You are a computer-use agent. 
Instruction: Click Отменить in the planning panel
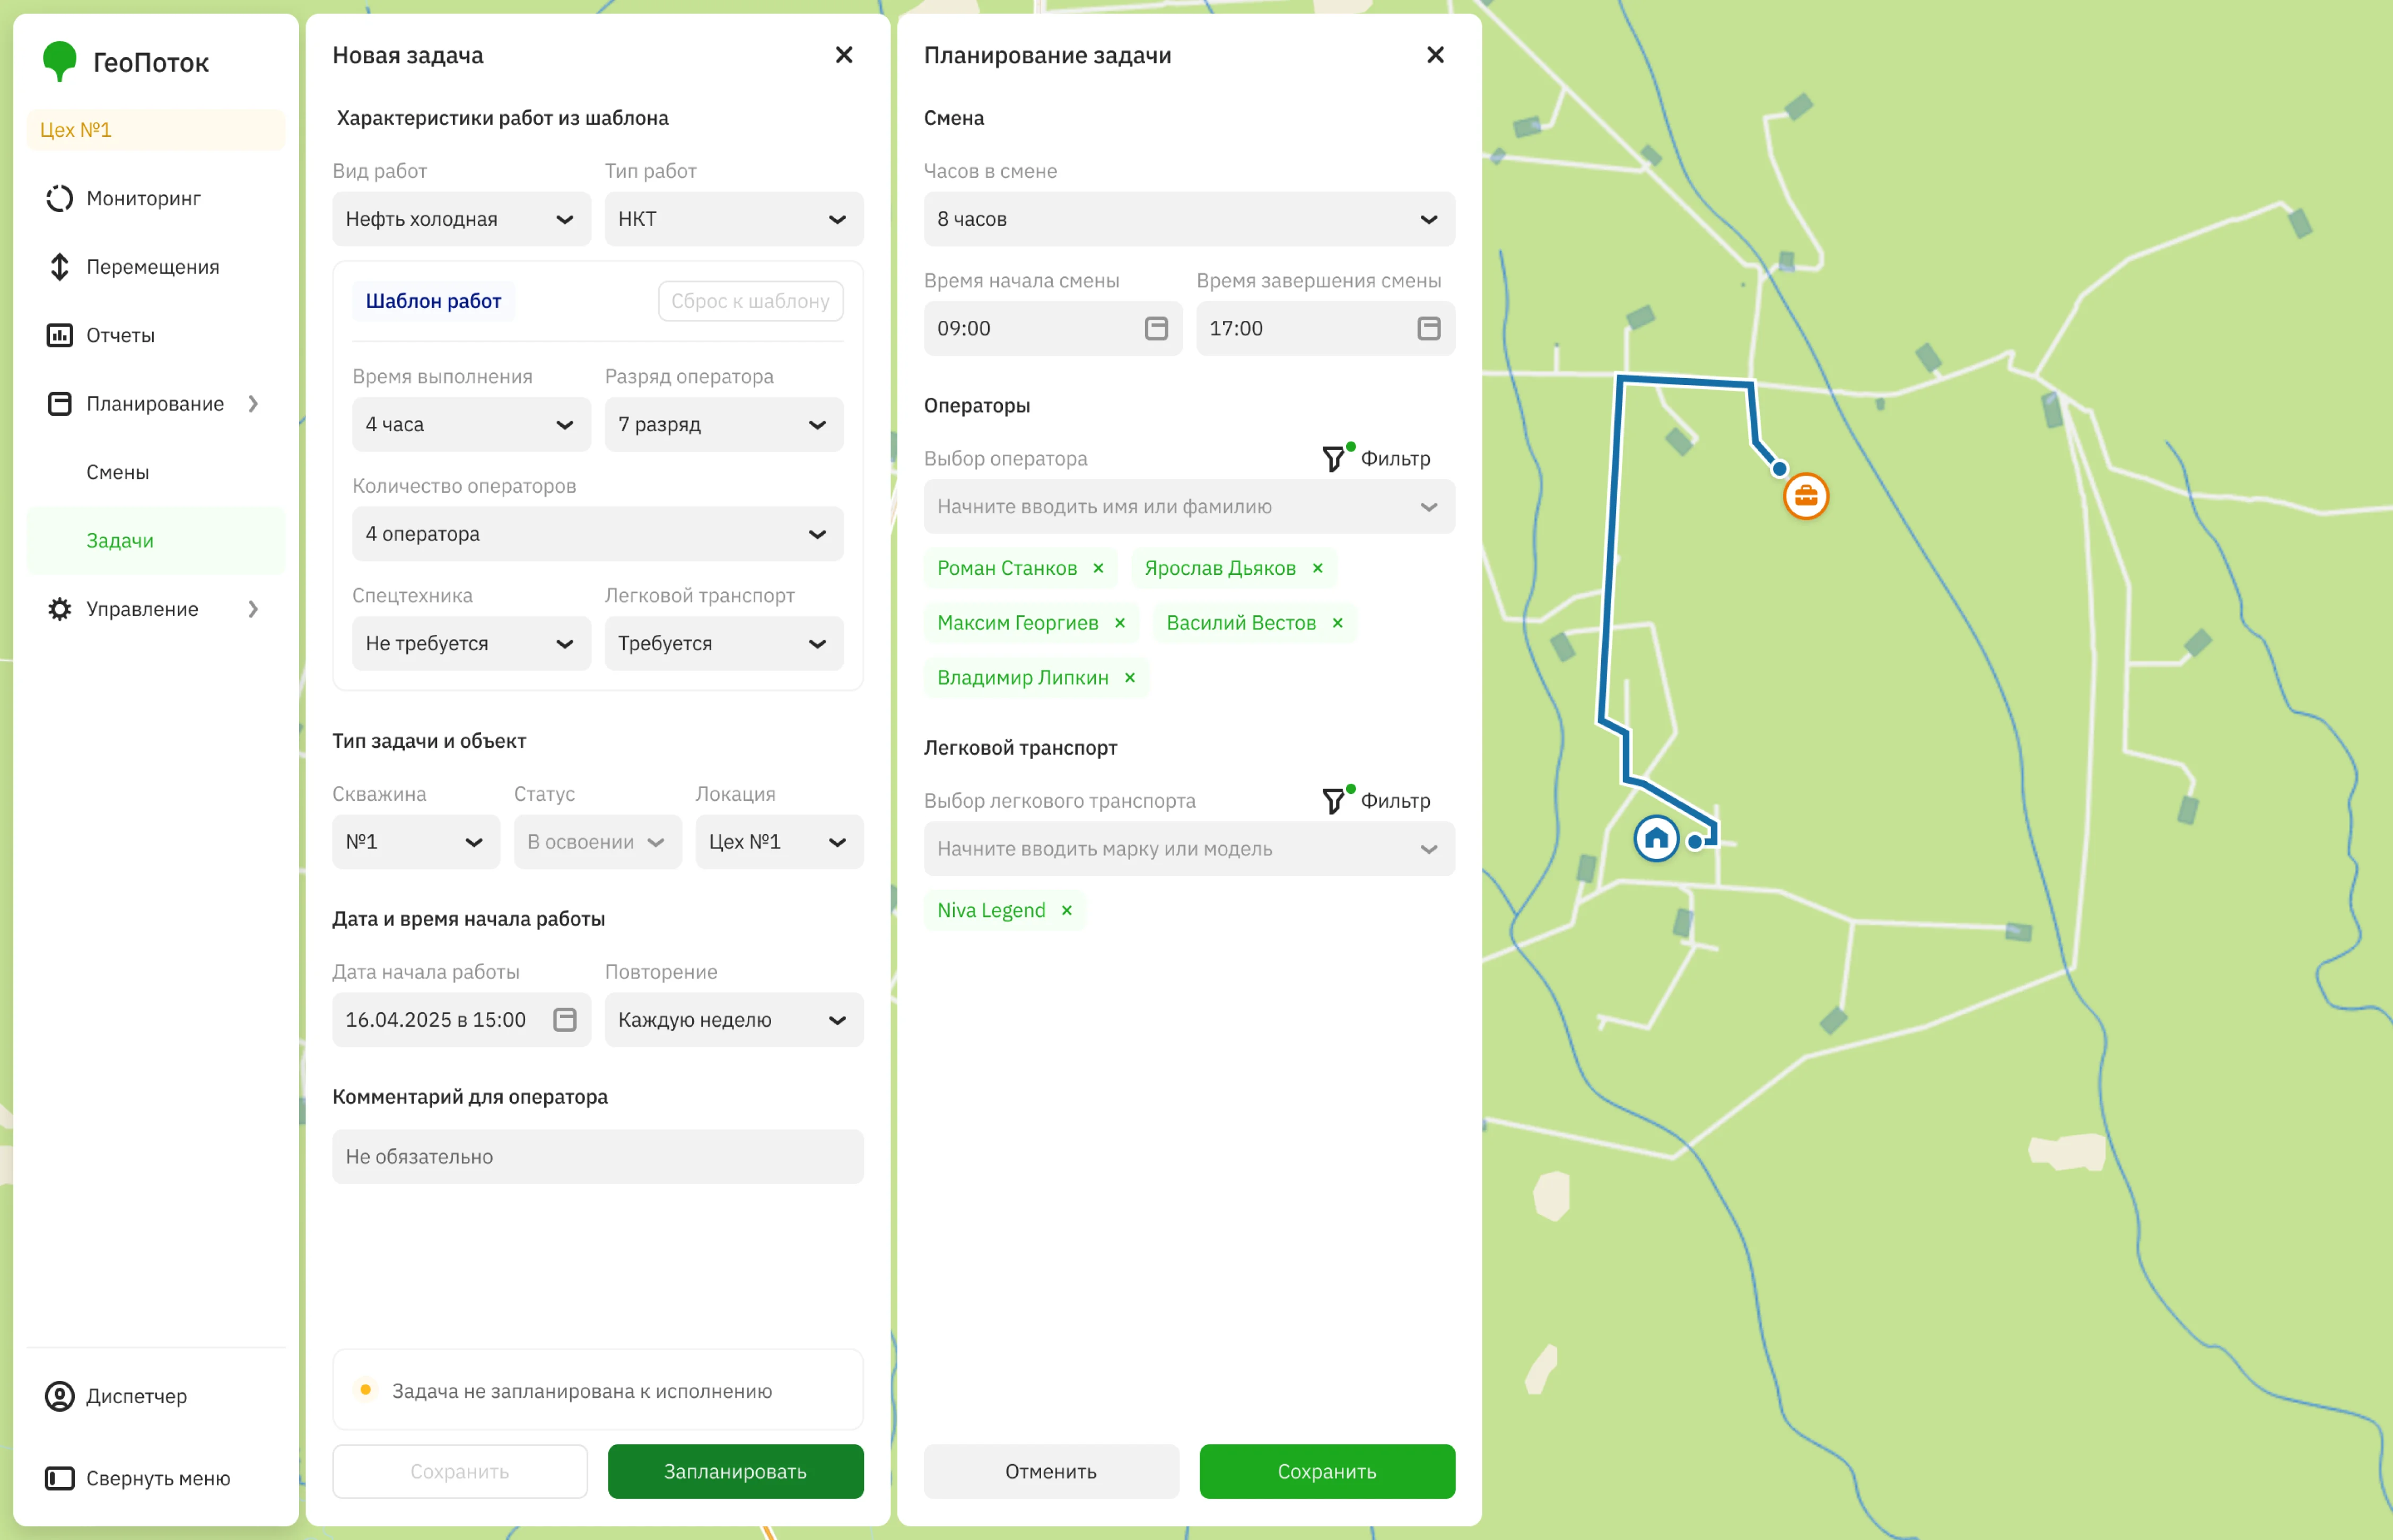1050,1471
